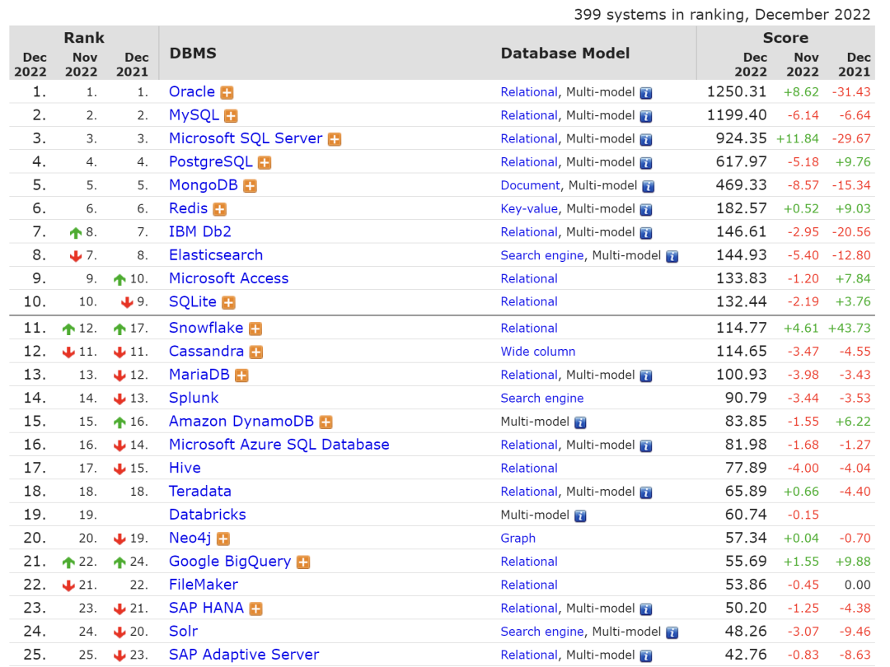Click the info icon in PostgreSQL row
Viewport: 890px width, 667px height.
tap(646, 163)
